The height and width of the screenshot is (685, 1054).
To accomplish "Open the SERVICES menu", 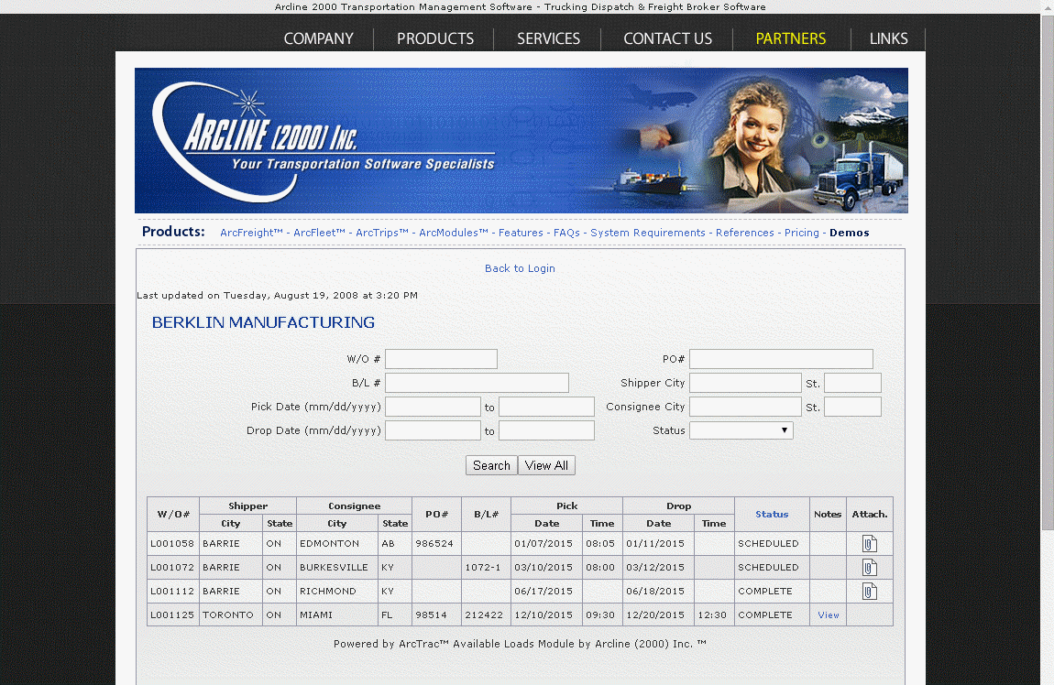I will coord(548,39).
